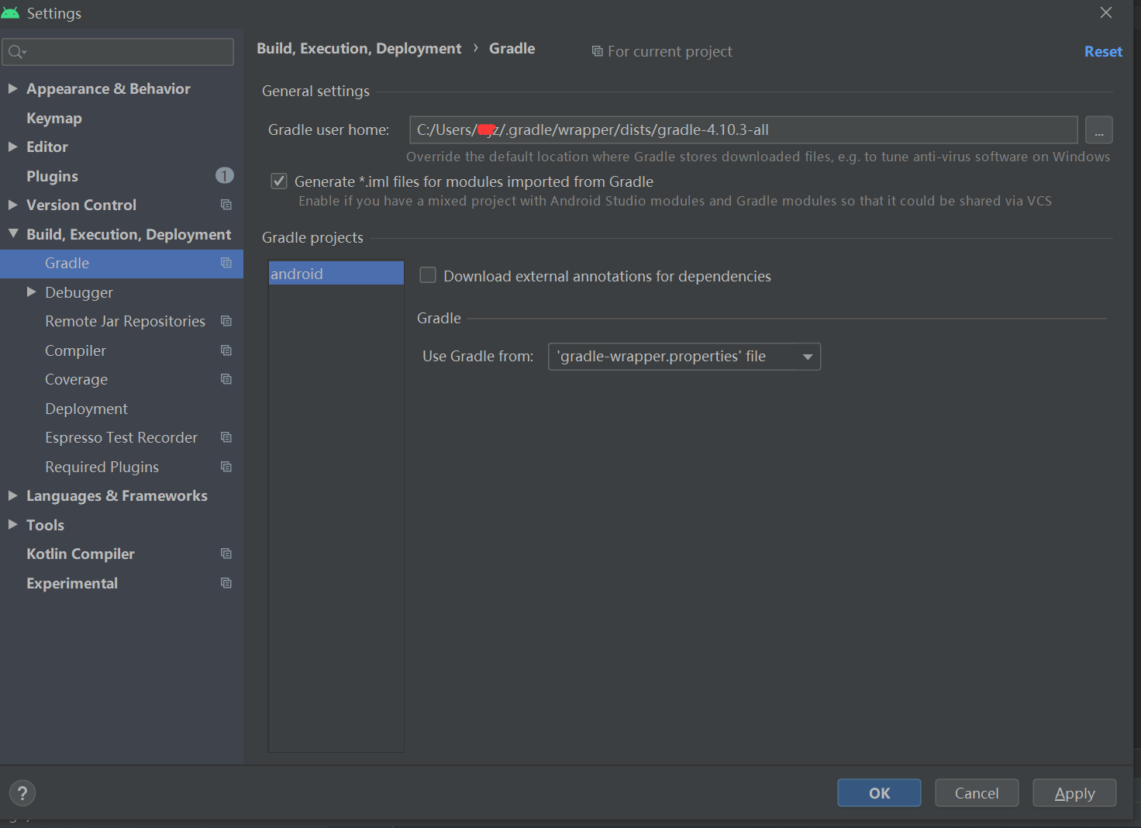This screenshot has width=1141, height=828.
Task: Expand the Tools section
Action: 12,524
